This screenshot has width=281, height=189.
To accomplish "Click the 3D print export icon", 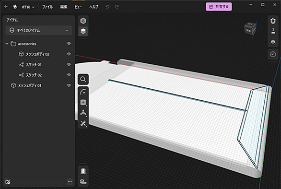I will pos(83,171).
